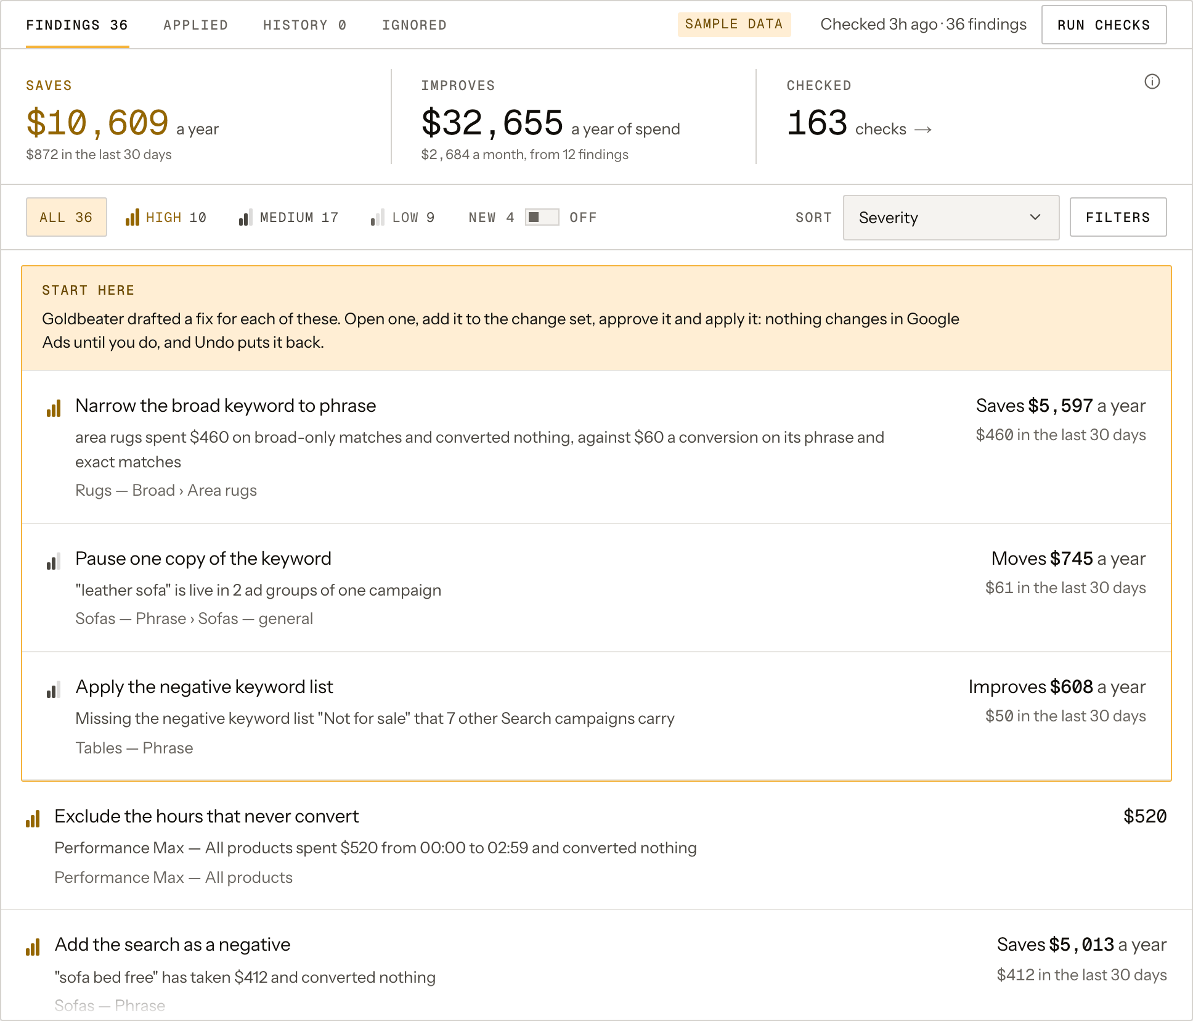
Task: Open the Applied tab
Action: click(195, 25)
